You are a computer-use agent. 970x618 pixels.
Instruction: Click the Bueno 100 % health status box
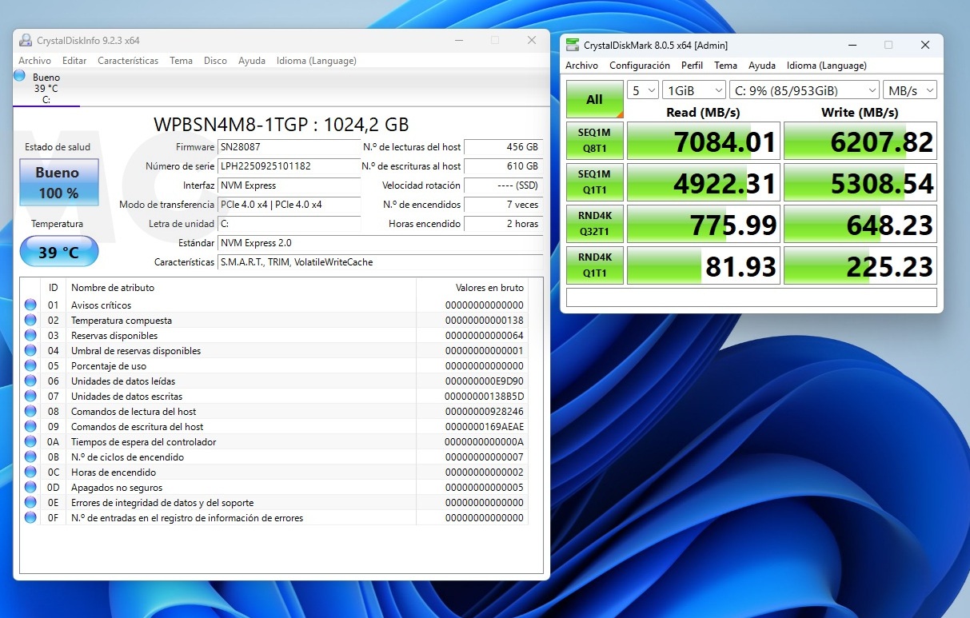[58, 182]
